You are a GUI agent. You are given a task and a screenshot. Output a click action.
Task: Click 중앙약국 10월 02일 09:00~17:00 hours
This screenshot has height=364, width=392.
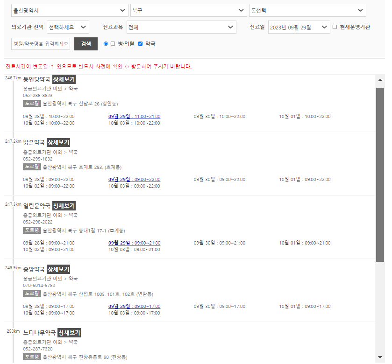coord(49,313)
